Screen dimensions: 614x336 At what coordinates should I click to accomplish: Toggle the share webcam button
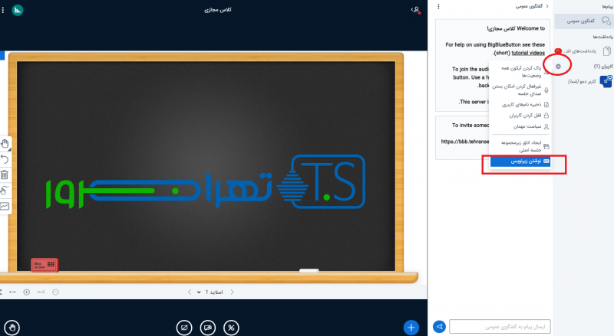pos(207,327)
